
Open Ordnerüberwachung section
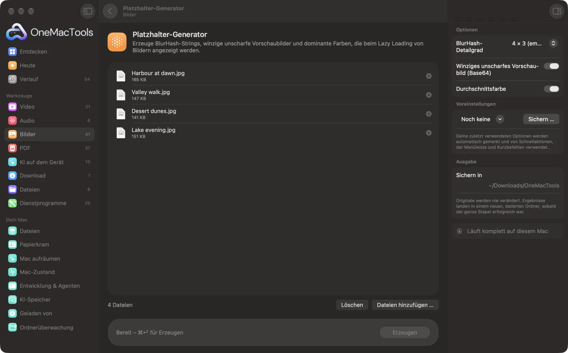(x=49, y=327)
